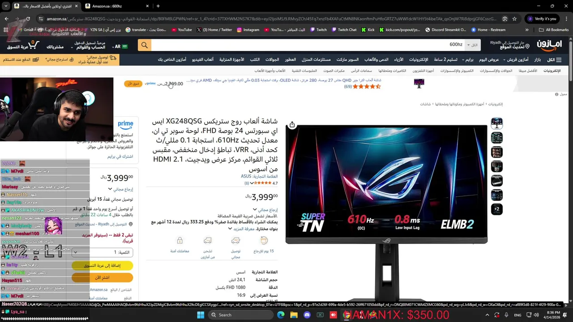Viewport: 573px width, 322px height.
Task: Click the 'شاشات' breadcrumb link
Action: click(x=425, y=104)
